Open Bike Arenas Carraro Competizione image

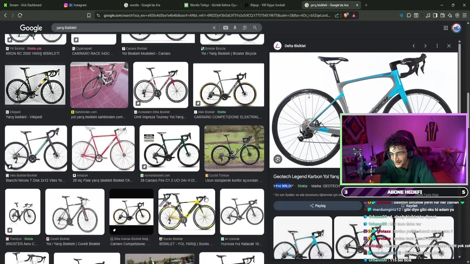click(131, 212)
